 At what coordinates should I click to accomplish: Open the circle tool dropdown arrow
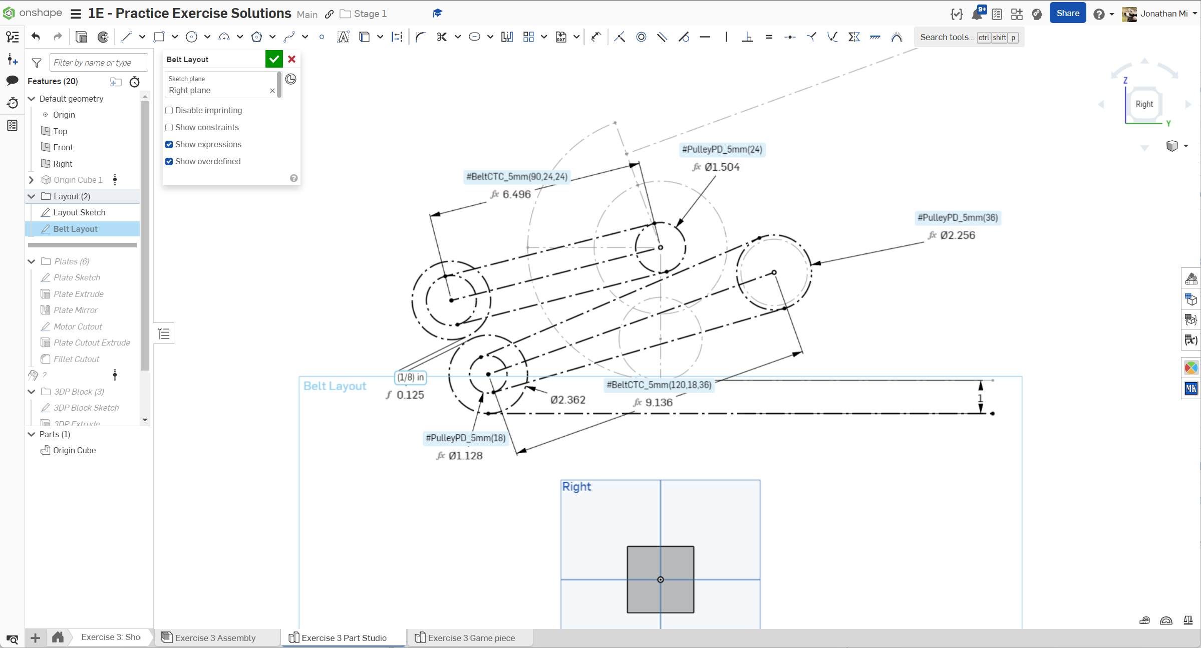click(207, 37)
